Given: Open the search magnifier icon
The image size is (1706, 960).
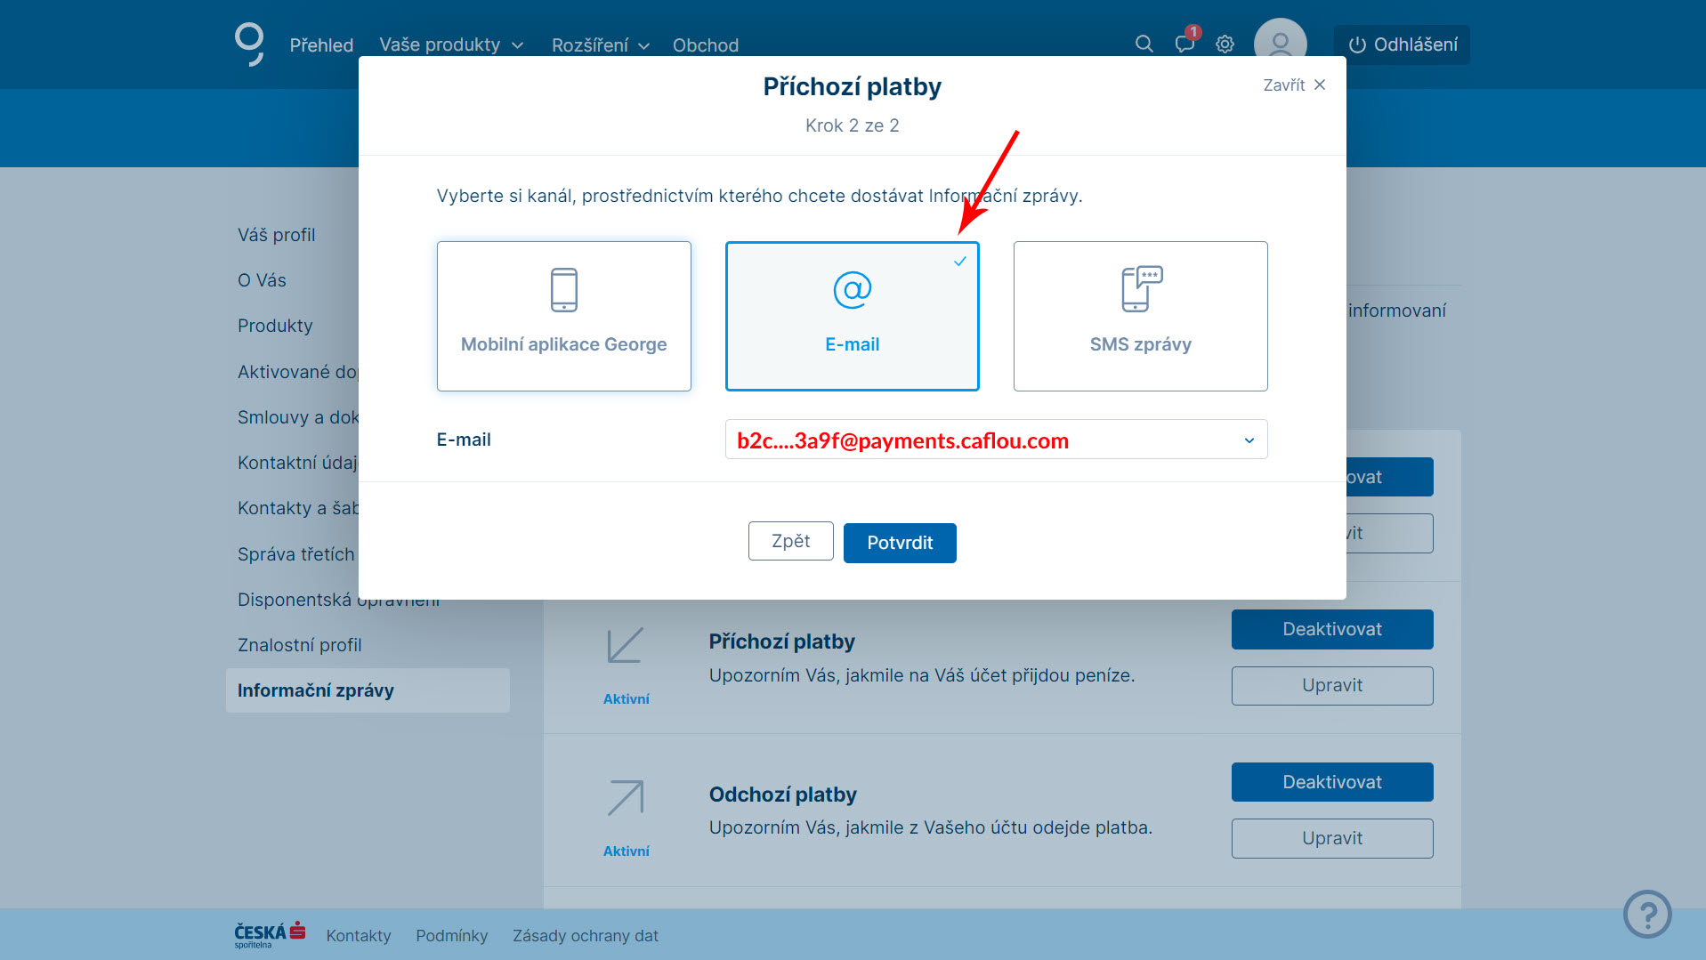Looking at the screenshot, I should (1144, 44).
